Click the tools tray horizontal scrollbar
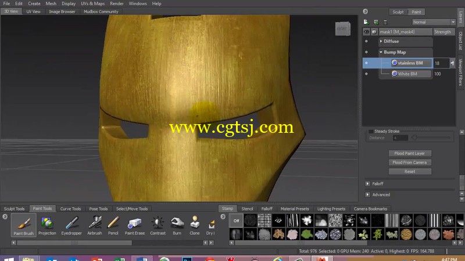465x261 pixels. (x=74, y=243)
